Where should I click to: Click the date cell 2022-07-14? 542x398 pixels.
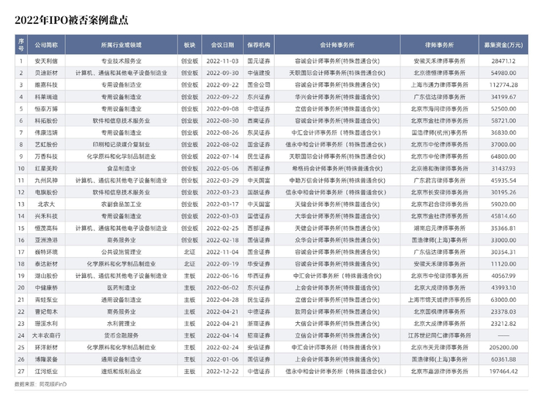(x=223, y=156)
